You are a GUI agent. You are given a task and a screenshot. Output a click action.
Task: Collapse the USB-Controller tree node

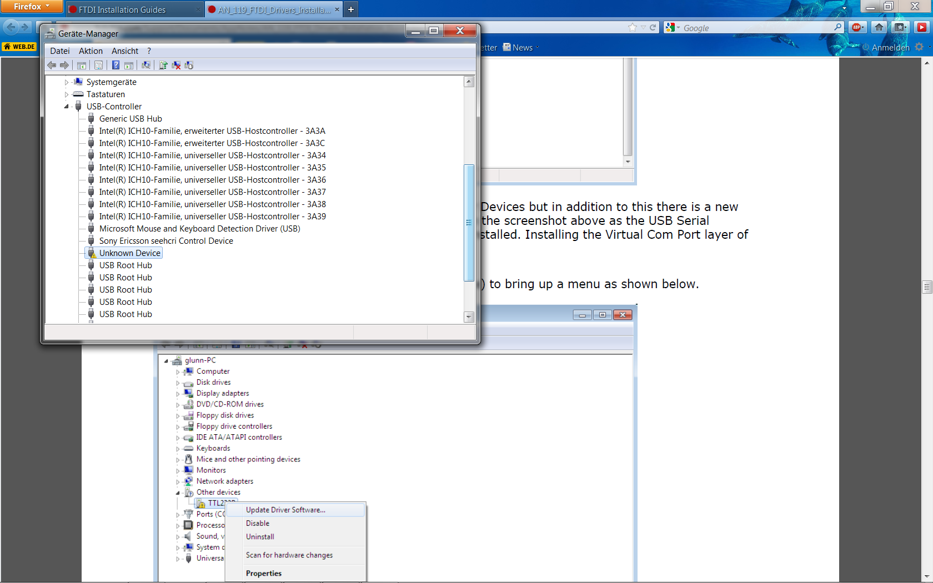[67, 107]
